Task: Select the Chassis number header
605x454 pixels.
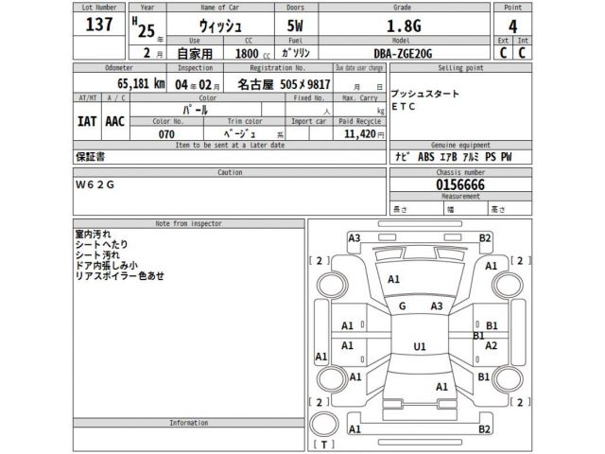Action: (x=460, y=172)
